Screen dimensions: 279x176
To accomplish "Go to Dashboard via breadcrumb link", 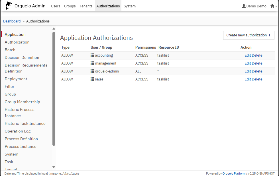I will pyautogui.click(x=12, y=21).
